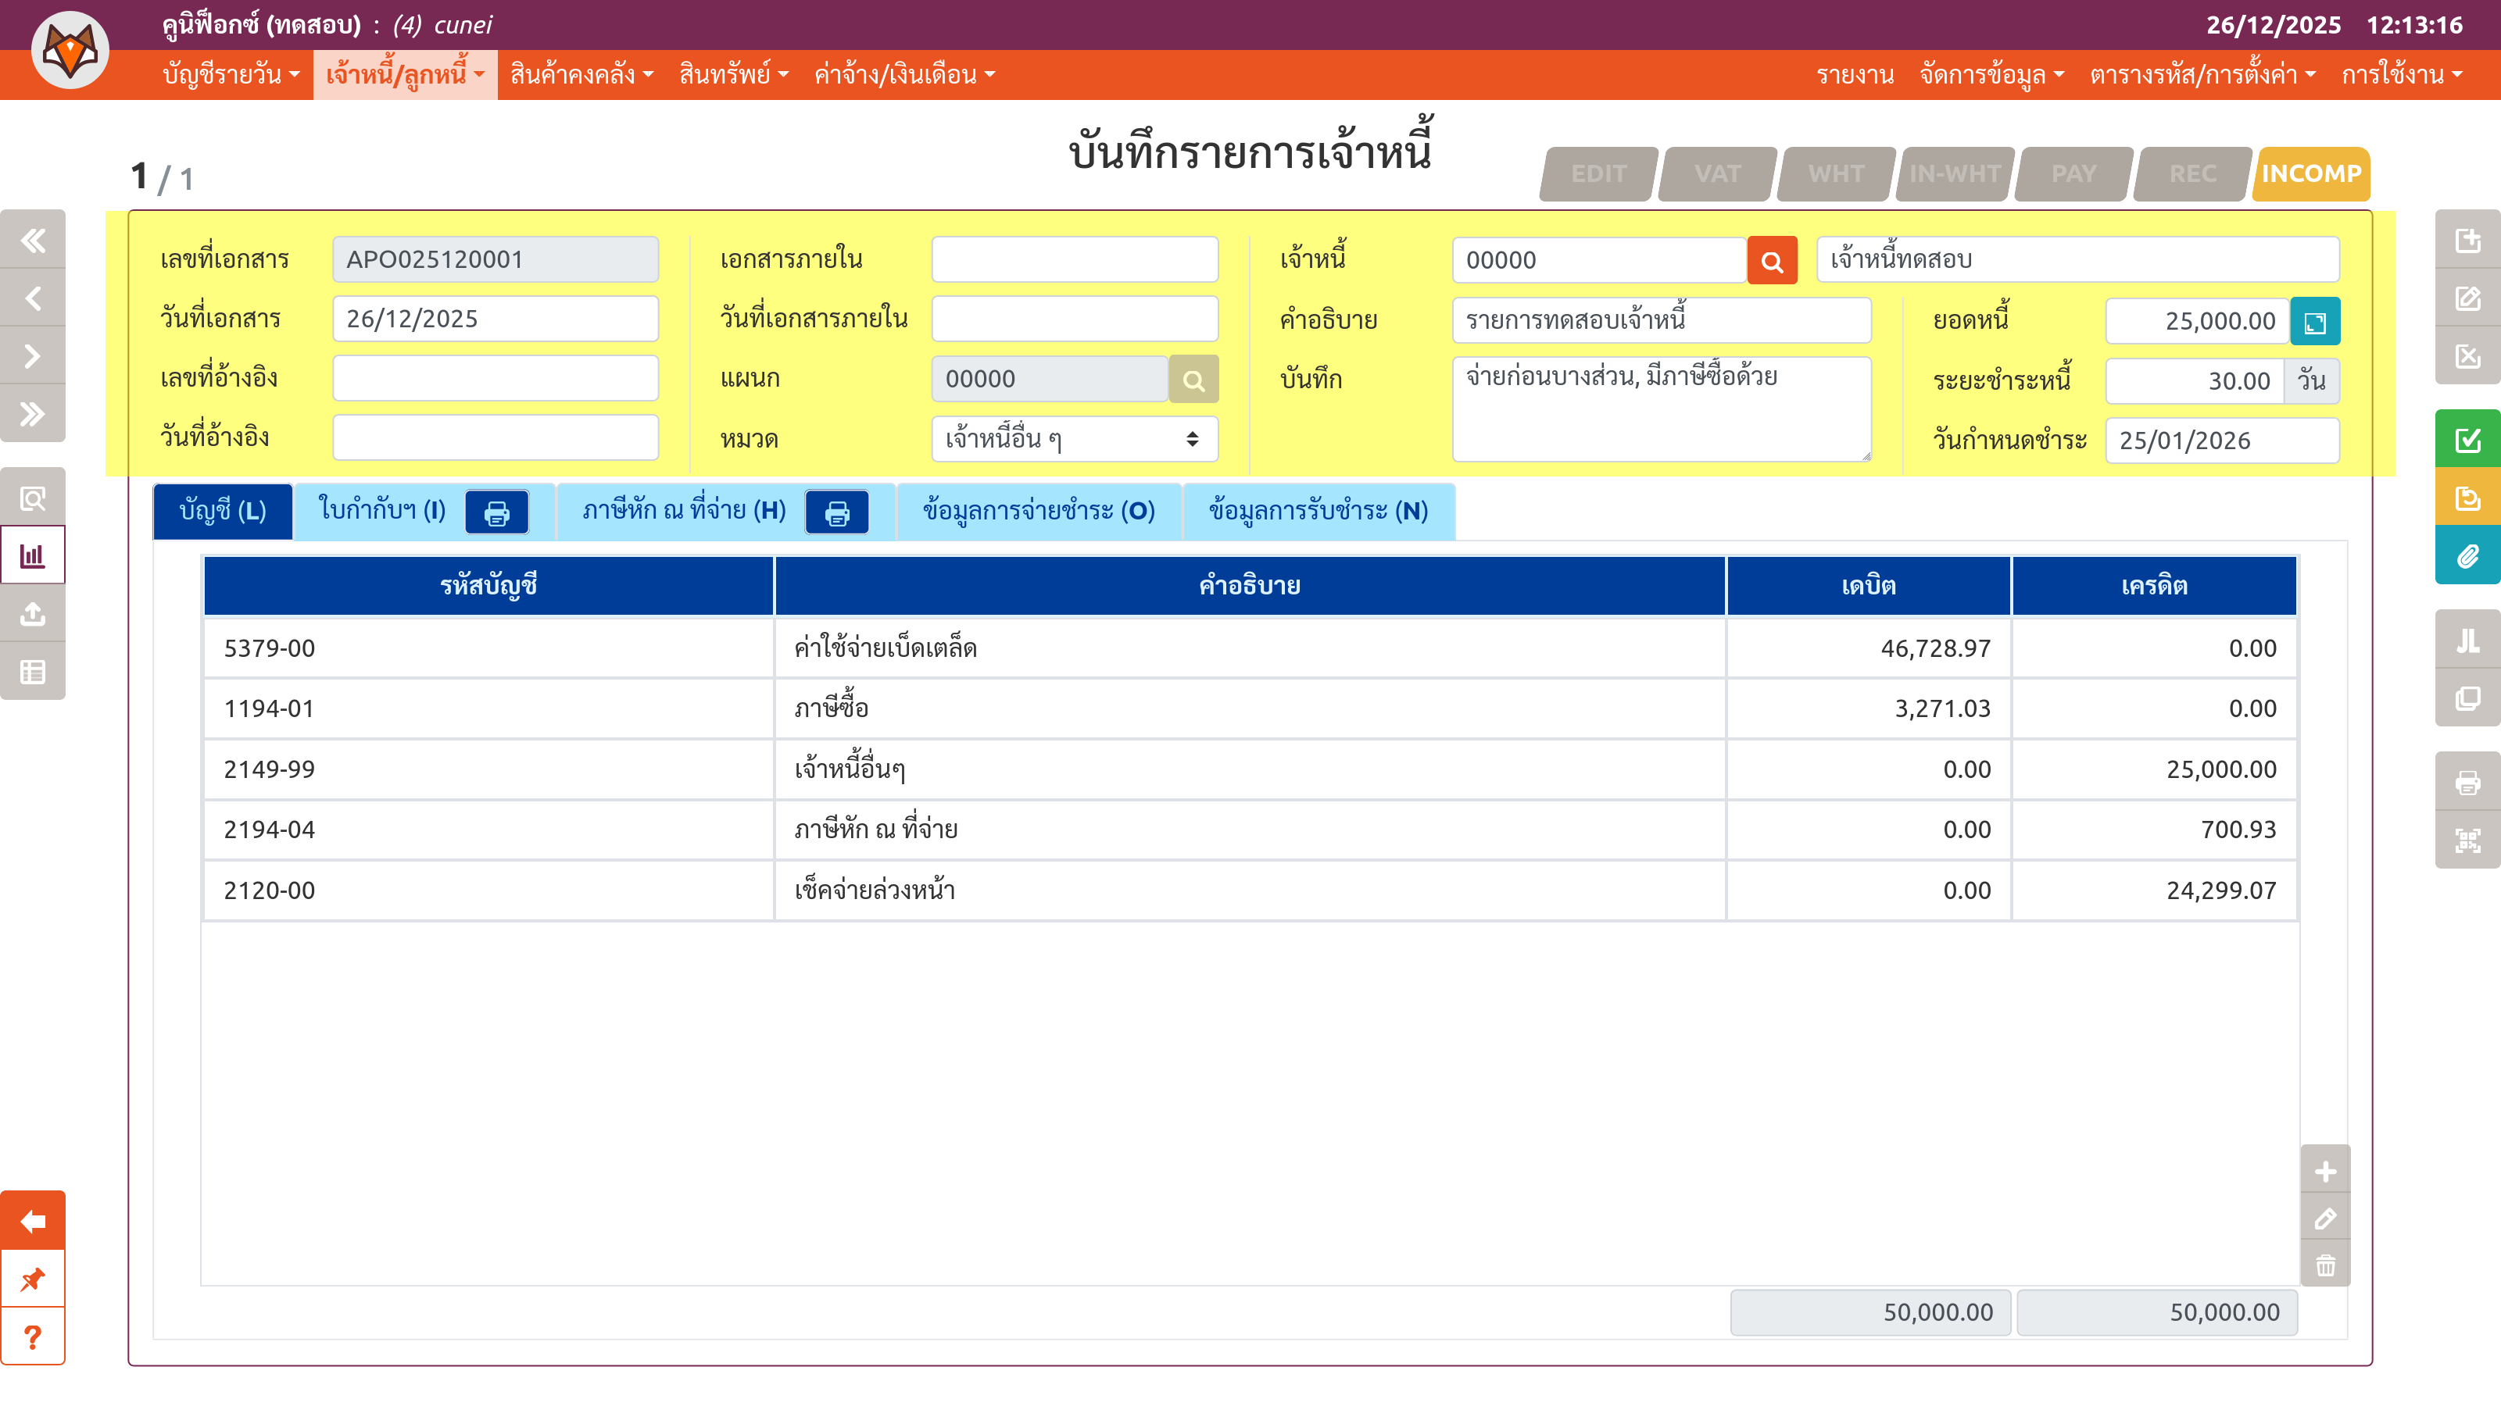The height and width of the screenshot is (1406, 2501).
Task: Expand the จัดการข้อมูล menu dropdown
Action: 1991,75
